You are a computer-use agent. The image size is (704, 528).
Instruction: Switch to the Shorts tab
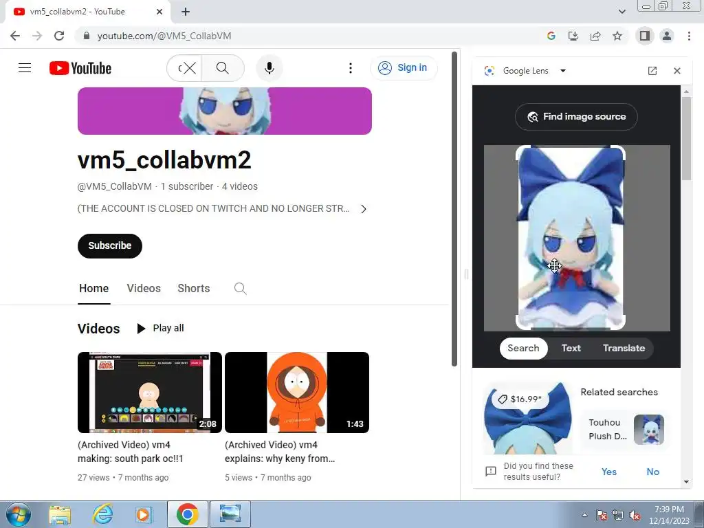[193, 288]
